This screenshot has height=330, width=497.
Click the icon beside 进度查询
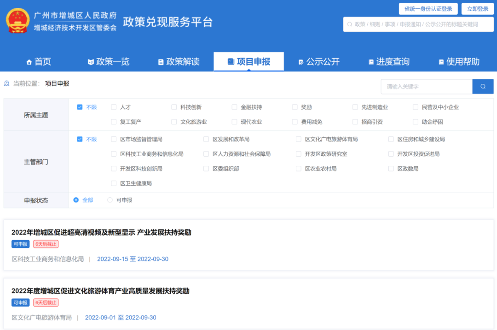(x=371, y=62)
